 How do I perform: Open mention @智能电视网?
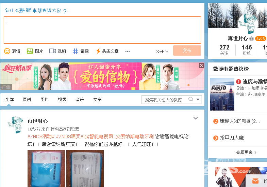click(x=99, y=136)
